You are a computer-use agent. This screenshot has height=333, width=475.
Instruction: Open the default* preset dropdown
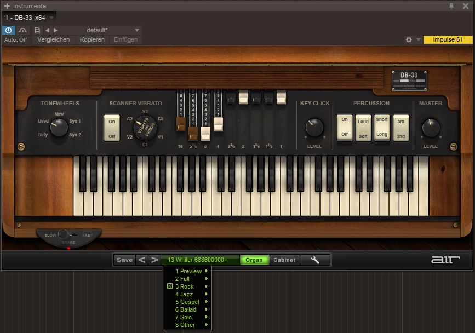coord(101,30)
